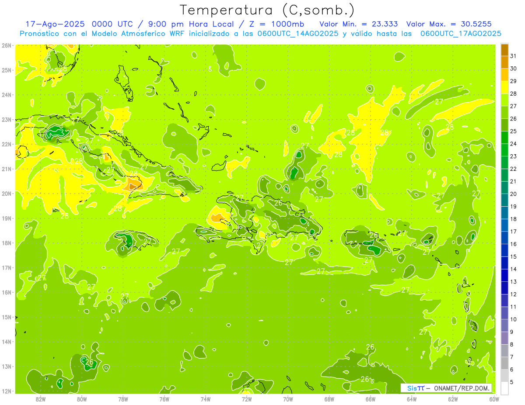The height and width of the screenshot is (405, 525).
Task: Click the '66W' longitude axis label
Action: pyautogui.click(x=371, y=399)
